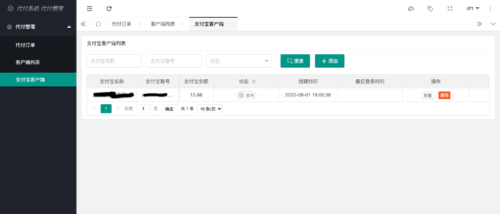The width and height of the screenshot is (500, 214).
Task: Click the 13.88 balance cell
Action: (196, 95)
